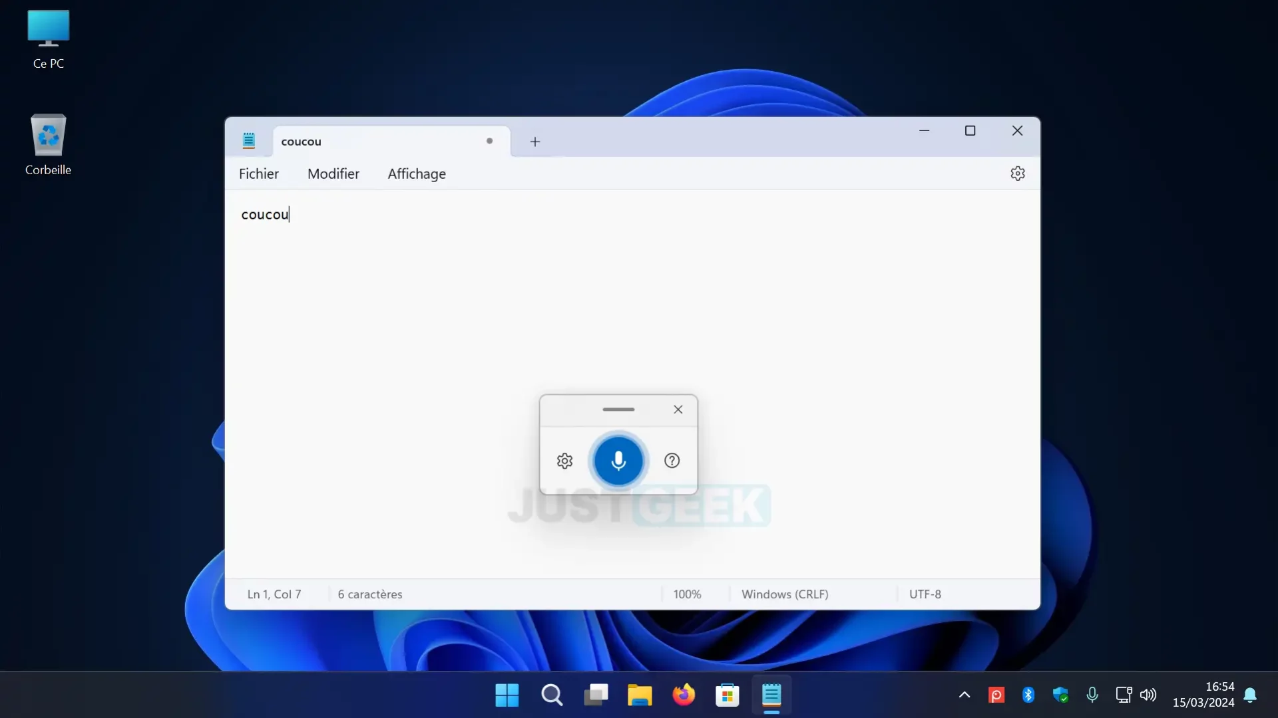The image size is (1278, 718).
Task: Open Task View from taskbar
Action: (596, 695)
